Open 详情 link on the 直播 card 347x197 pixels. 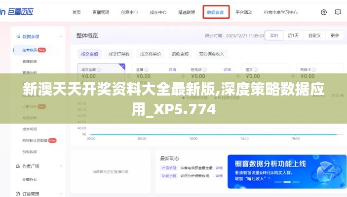coord(172,70)
